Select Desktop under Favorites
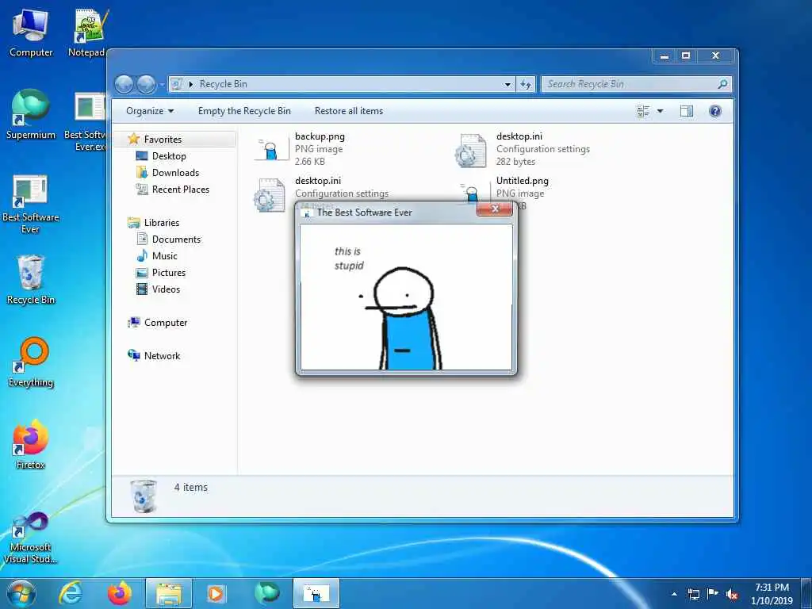Viewport: 812px width, 609px height. coord(169,156)
